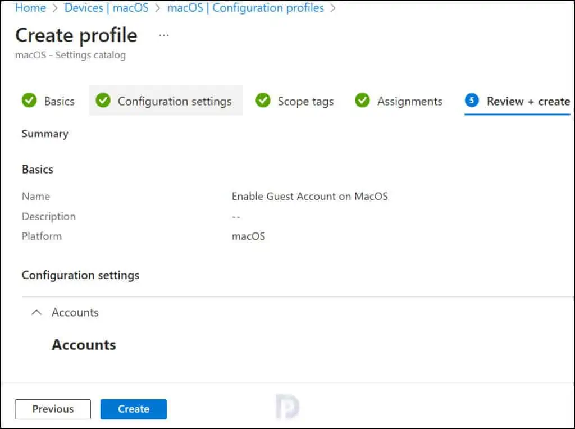Viewport: 575px width, 429px height.
Task: Click green checkmark beside Scope tags
Action: click(x=263, y=101)
